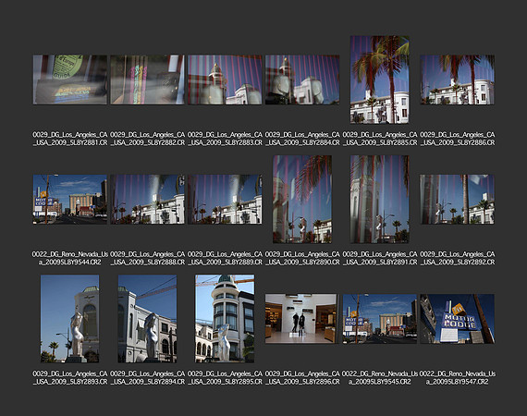Click the filename label ending 5L8Y2888.CR

pyautogui.click(x=148, y=258)
